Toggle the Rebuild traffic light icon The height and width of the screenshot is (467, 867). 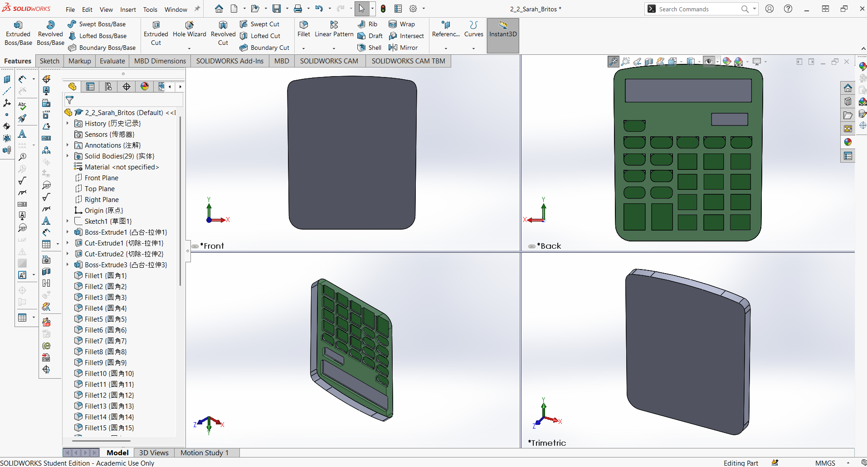point(383,9)
